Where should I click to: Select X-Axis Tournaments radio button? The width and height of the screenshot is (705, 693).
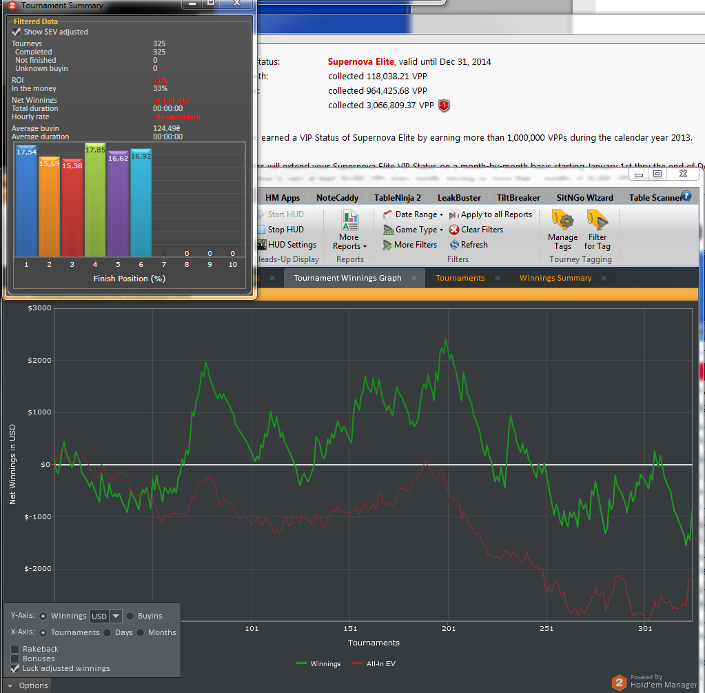coord(43,633)
